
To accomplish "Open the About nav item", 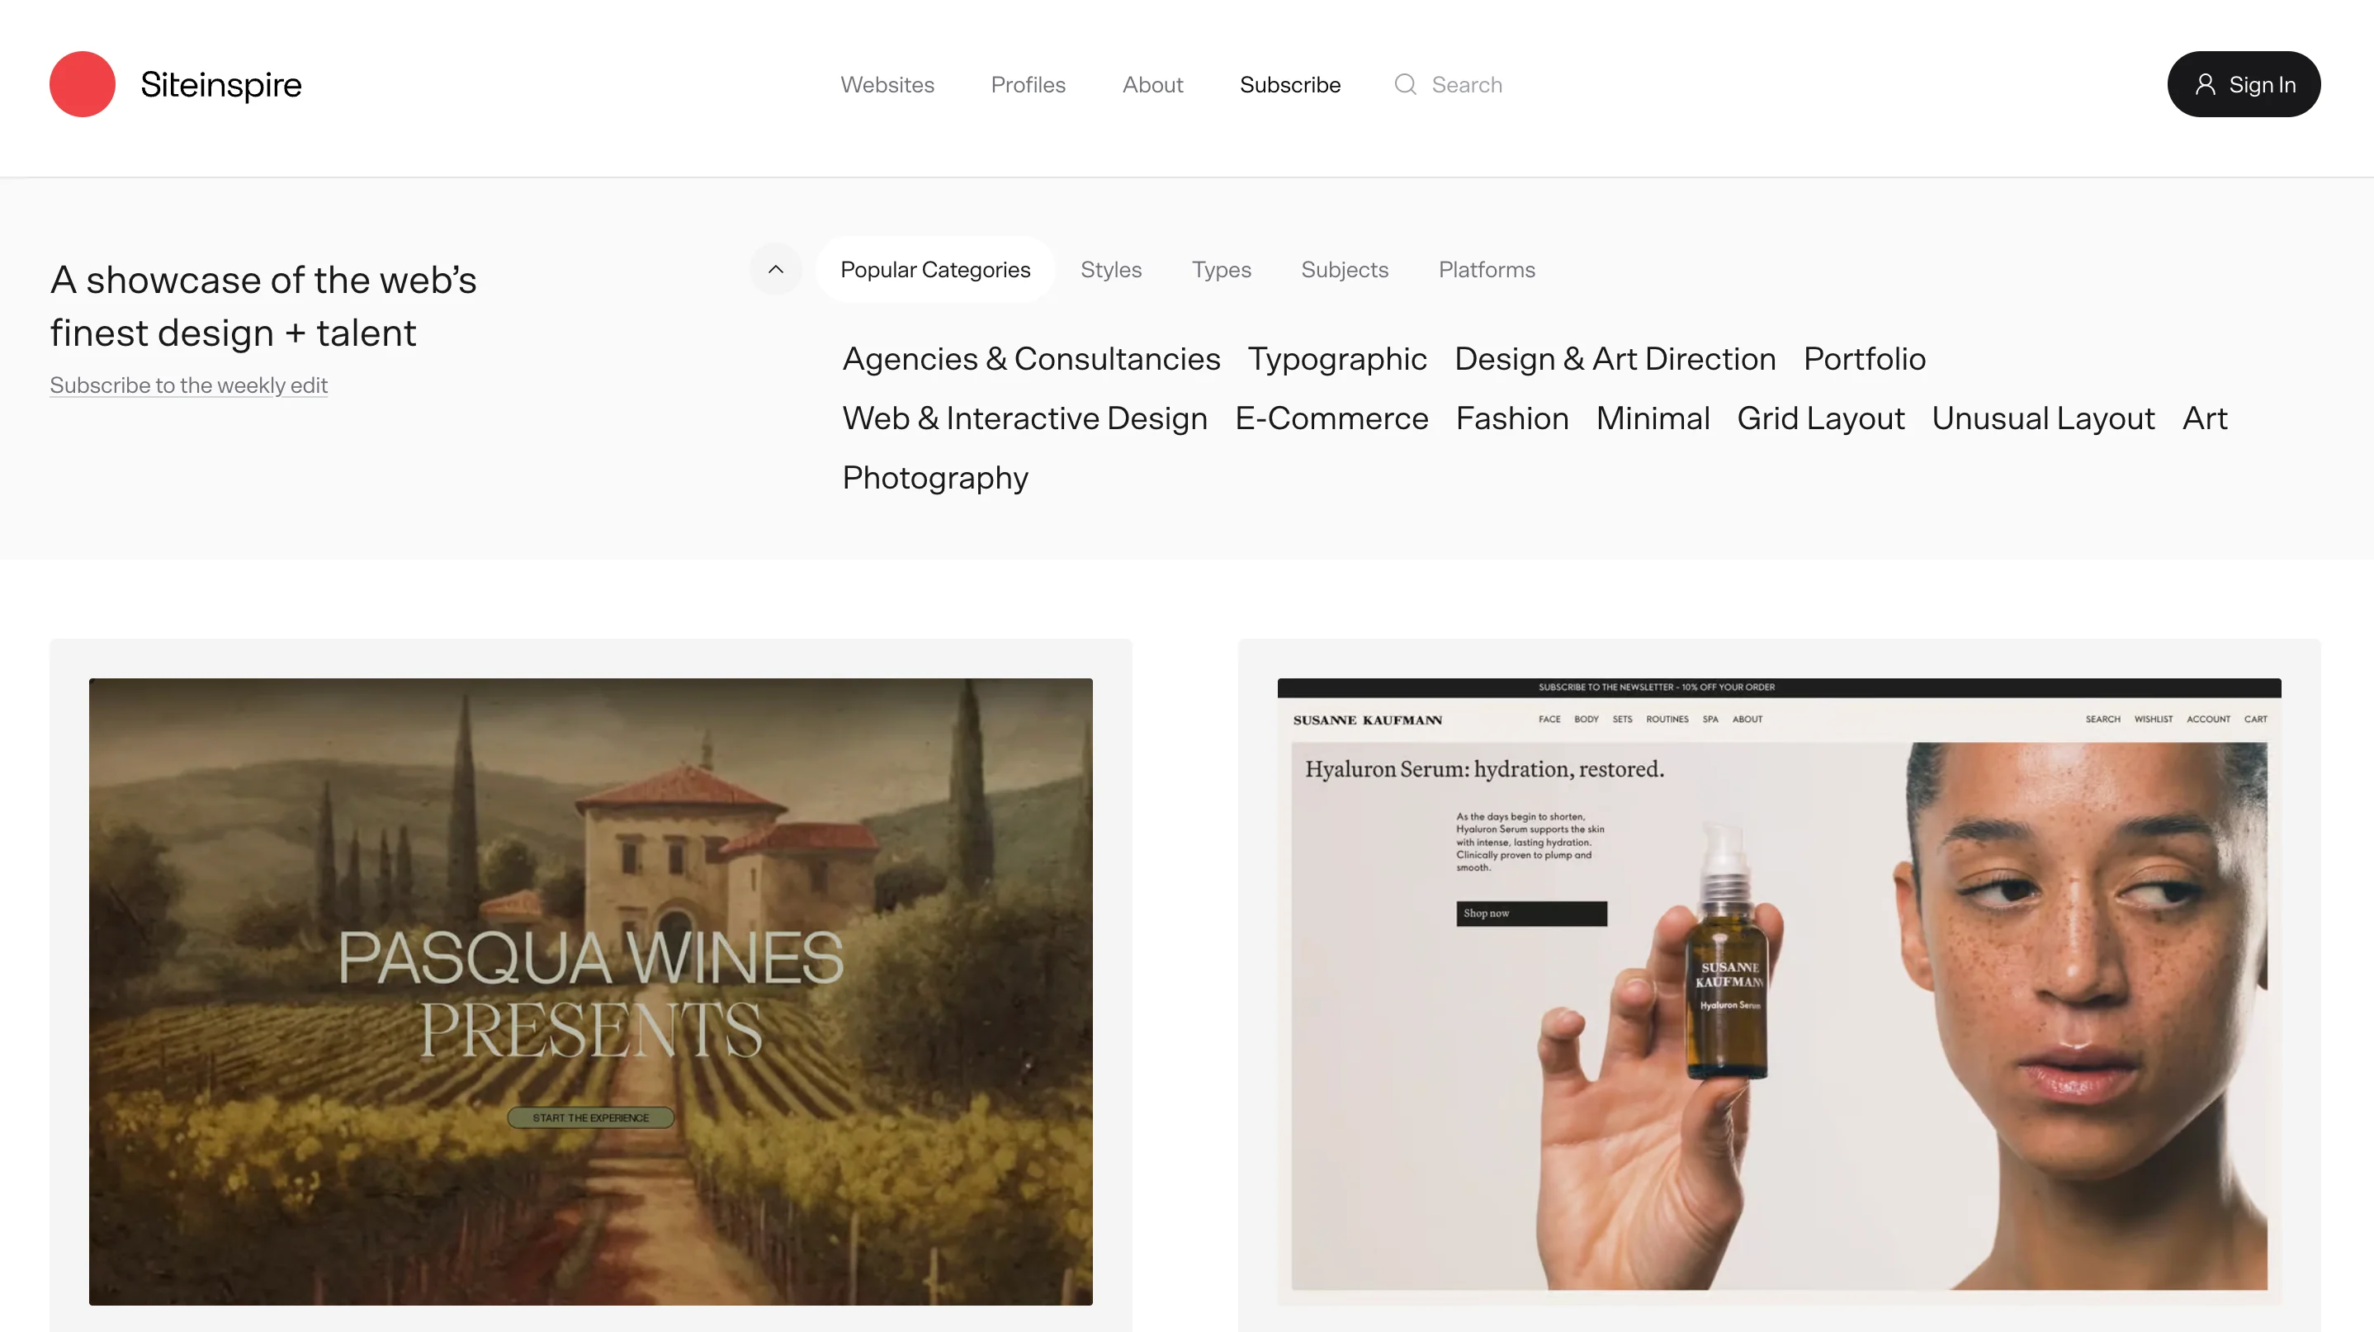I will click(1152, 85).
